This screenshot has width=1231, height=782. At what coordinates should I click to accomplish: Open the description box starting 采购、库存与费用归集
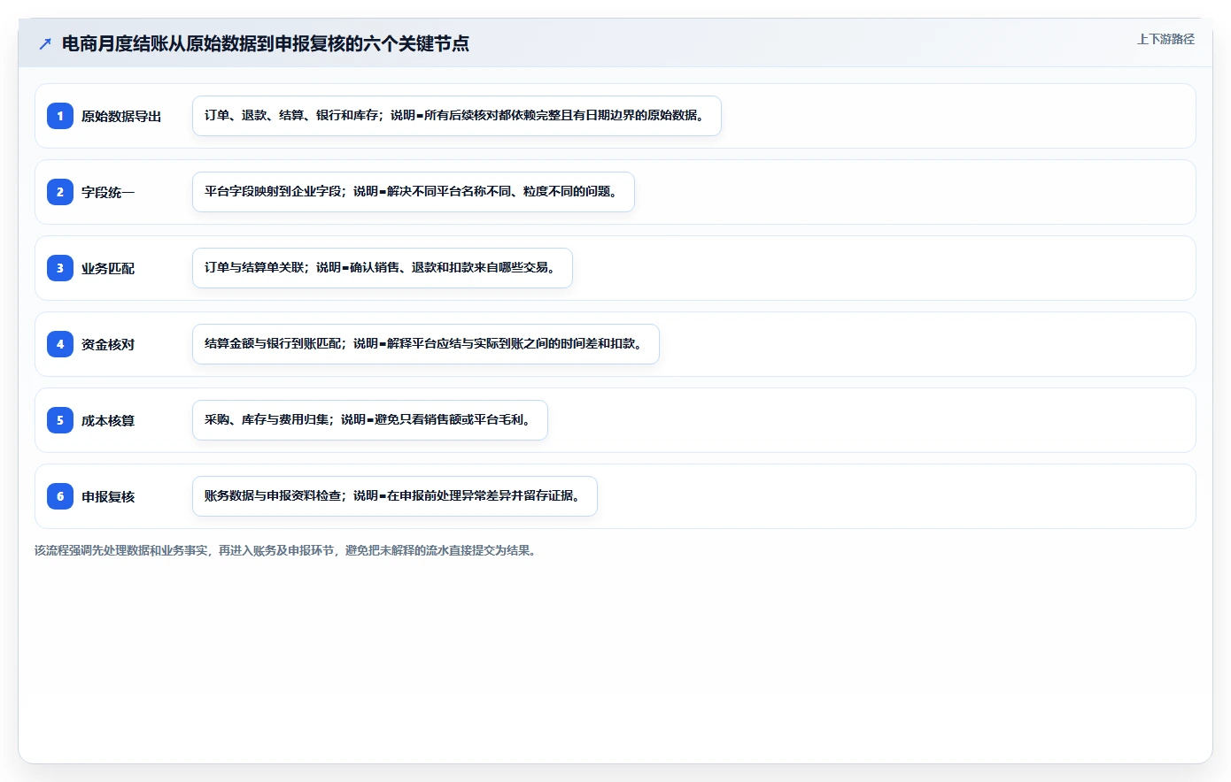coord(370,420)
